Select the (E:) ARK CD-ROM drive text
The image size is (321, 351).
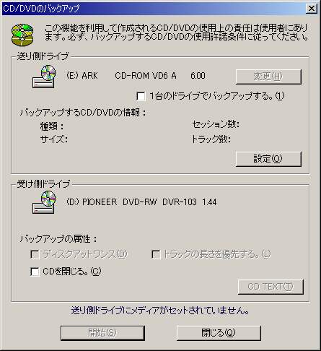tap(136, 76)
